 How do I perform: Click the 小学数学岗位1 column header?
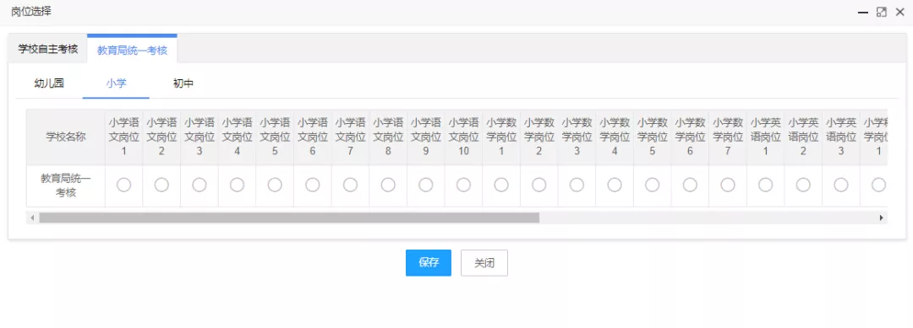501,137
